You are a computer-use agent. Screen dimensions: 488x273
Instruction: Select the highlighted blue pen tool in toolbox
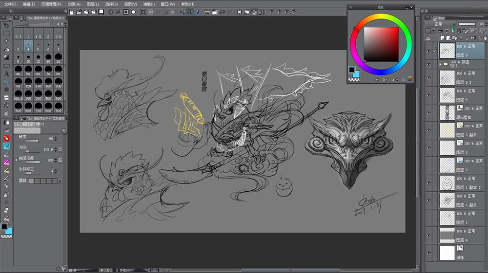click(x=6, y=146)
